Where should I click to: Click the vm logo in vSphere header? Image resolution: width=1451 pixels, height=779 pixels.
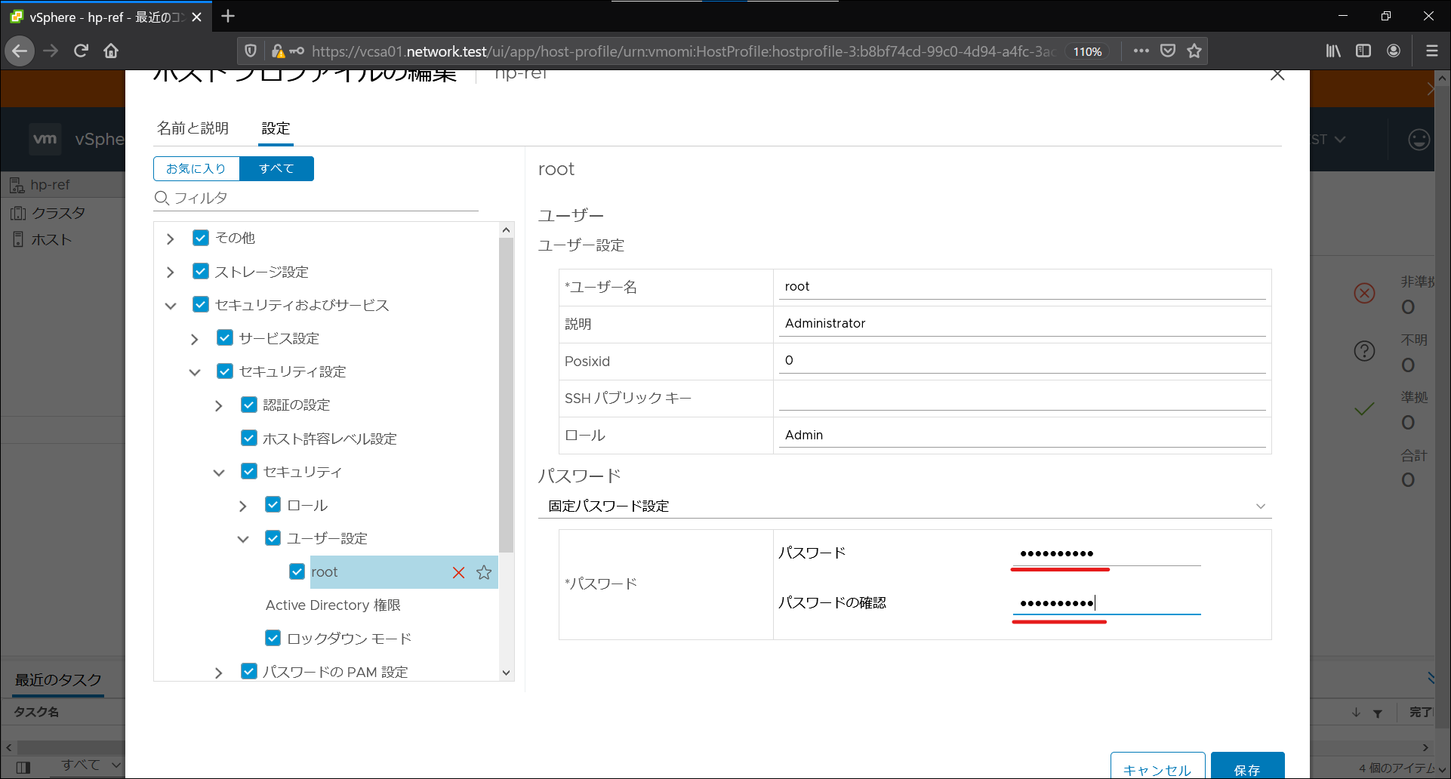(x=45, y=139)
